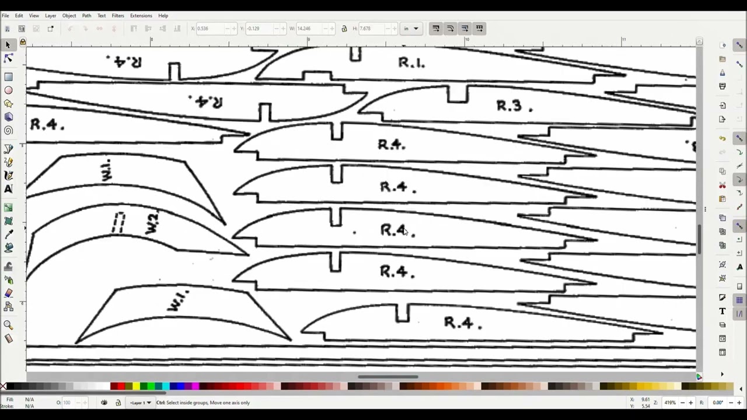Screen dimensions: 747x420
Task: Select the Selector arrow tool
Action: pyautogui.click(x=8, y=45)
